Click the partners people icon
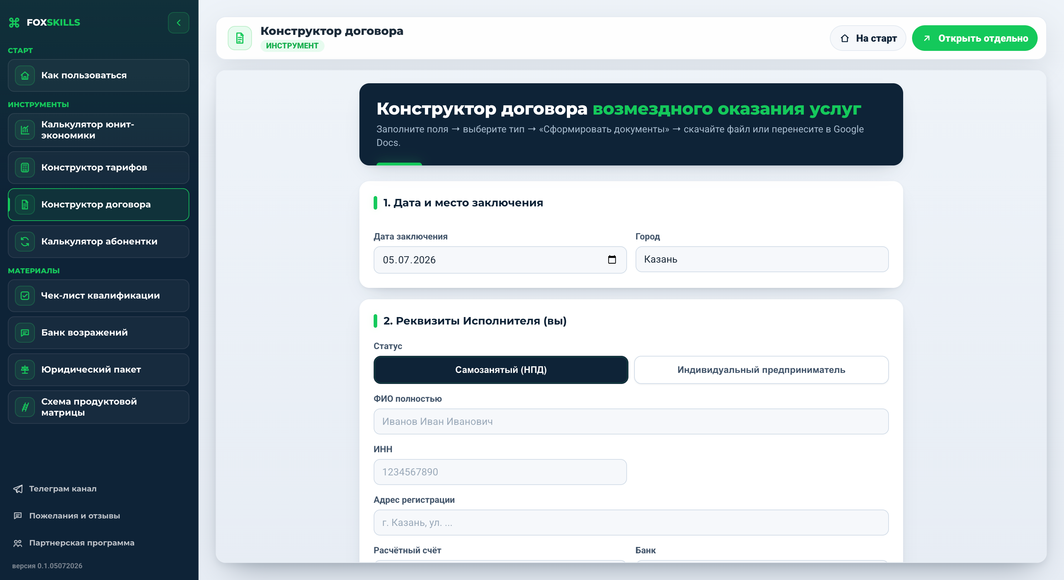This screenshot has height=580, width=1064. (x=18, y=543)
